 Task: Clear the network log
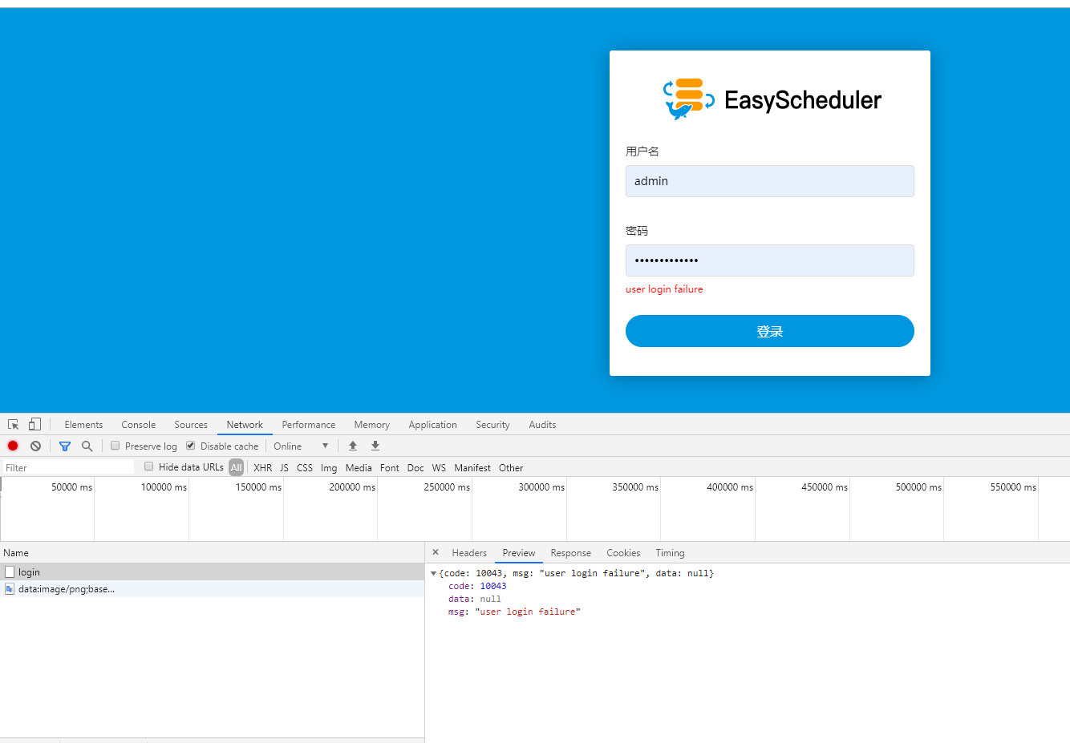tap(35, 446)
